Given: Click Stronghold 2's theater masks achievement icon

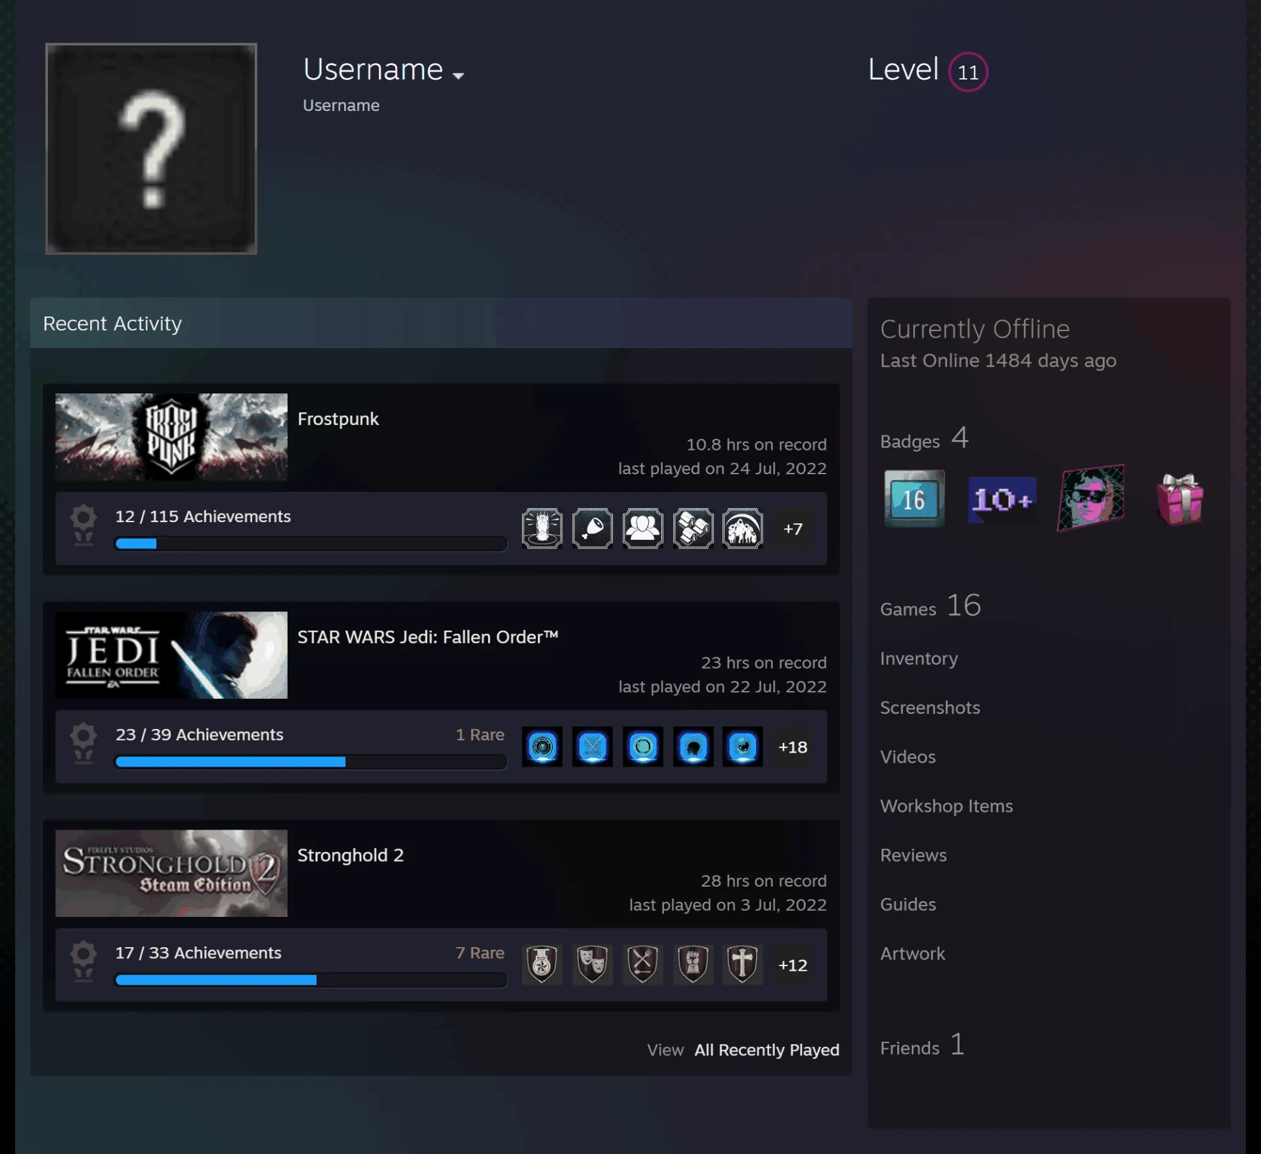Looking at the screenshot, I should [592, 964].
